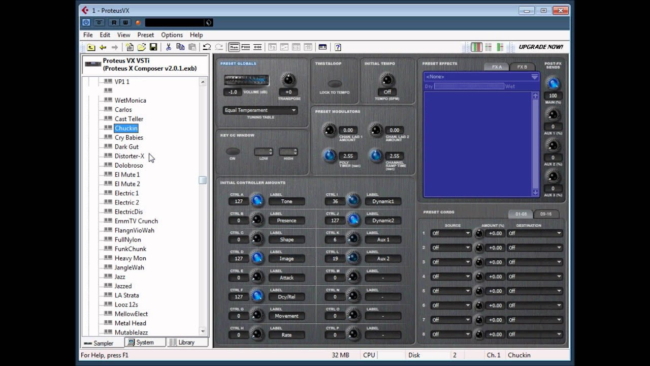Click the Key CC Window HIGH stepper

(x=288, y=151)
